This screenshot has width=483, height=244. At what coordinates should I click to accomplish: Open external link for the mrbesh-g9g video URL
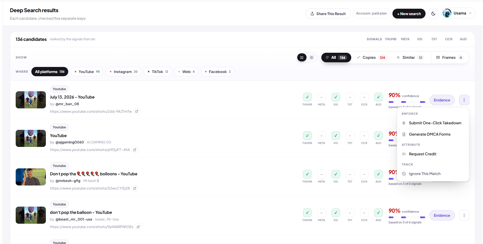tap(135, 188)
